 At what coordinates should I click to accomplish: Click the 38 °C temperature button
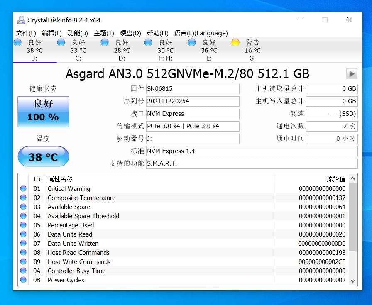click(x=44, y=156)
